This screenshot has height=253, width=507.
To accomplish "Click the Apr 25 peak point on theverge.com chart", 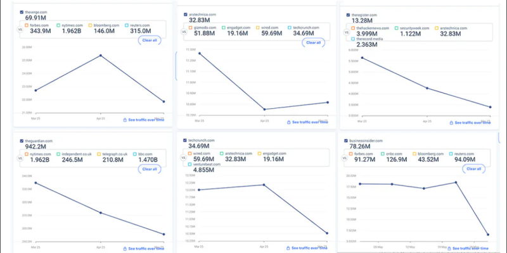I will (x=100, y=56).
